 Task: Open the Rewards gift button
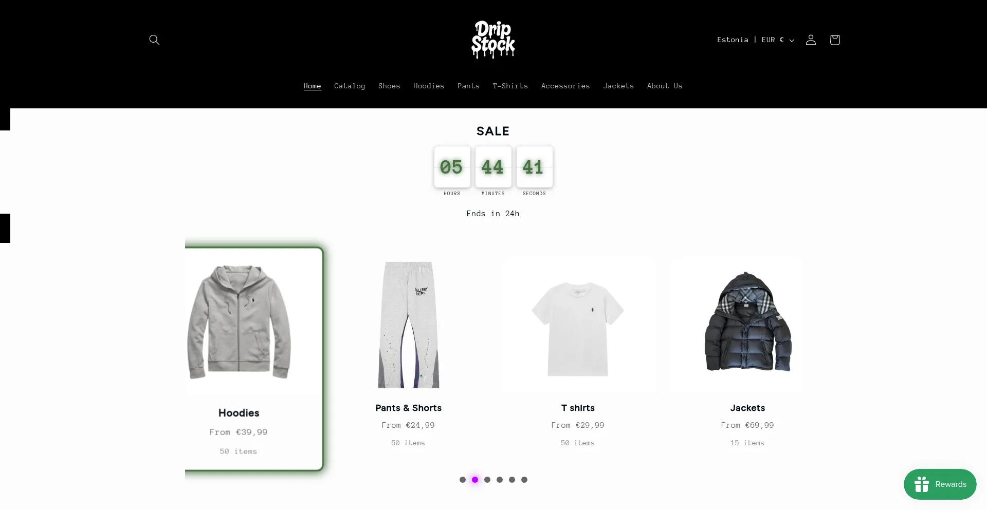click(x=940, y=484)
